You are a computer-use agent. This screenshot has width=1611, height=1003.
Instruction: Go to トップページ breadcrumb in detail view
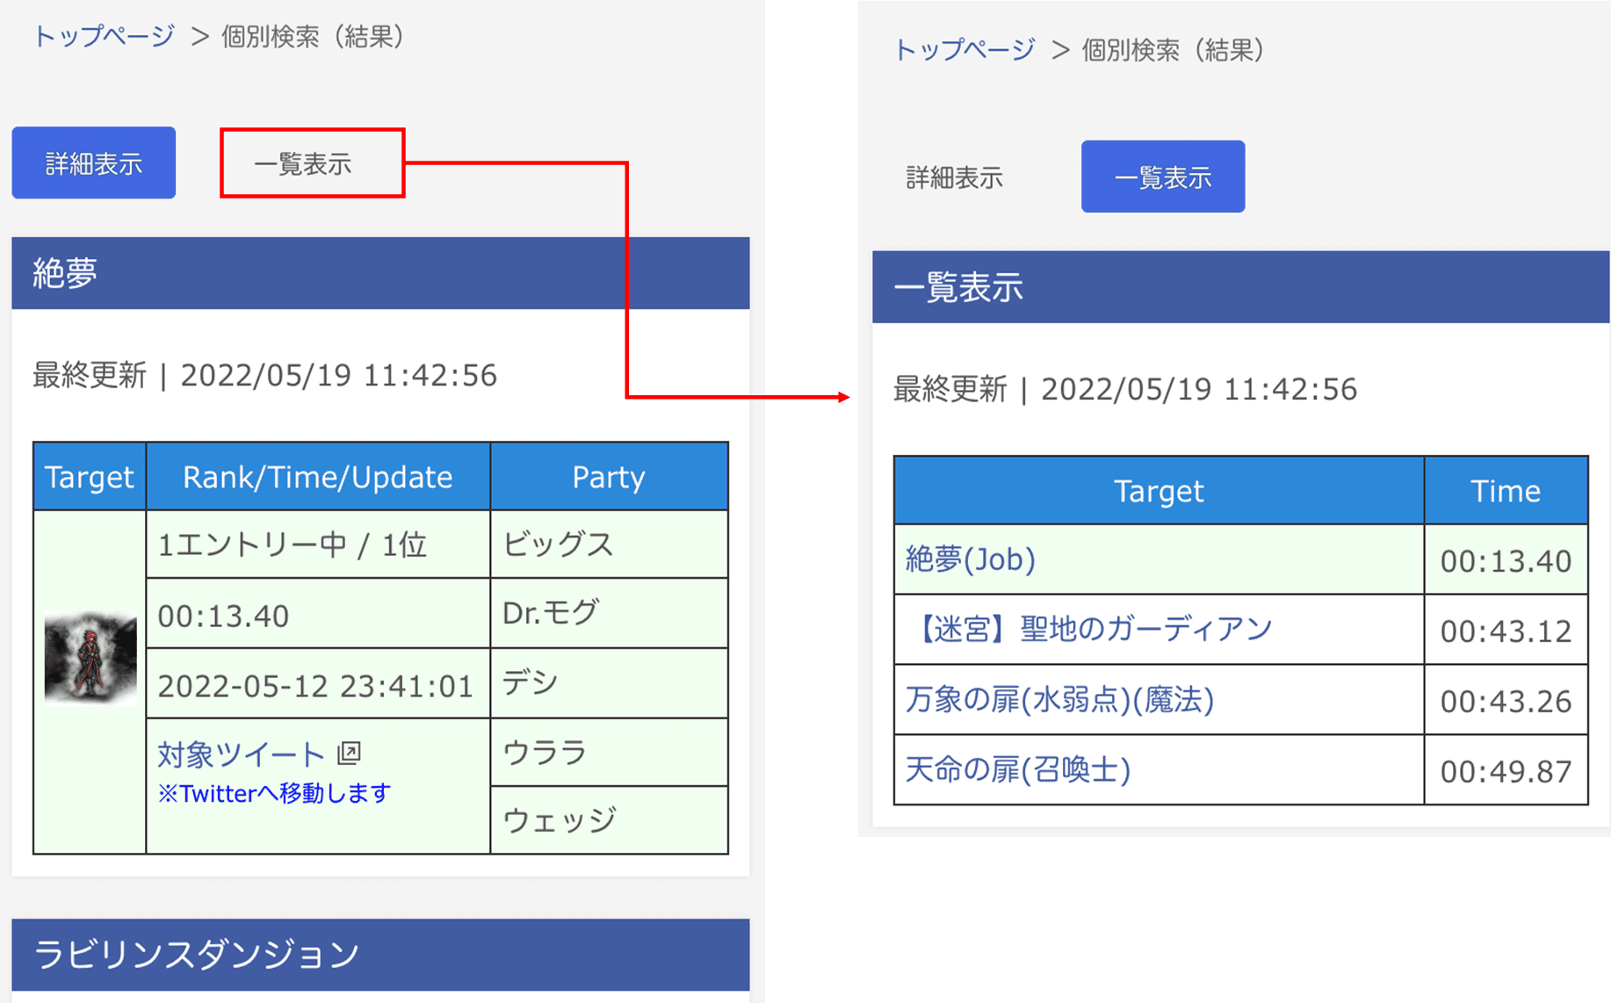coord(104,37)
